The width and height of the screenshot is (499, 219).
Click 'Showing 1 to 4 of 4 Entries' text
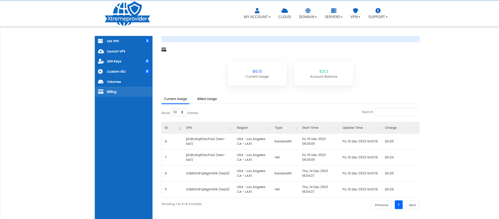182,204
